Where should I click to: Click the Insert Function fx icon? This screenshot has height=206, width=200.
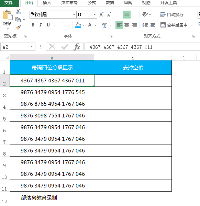tap(77, 47)
